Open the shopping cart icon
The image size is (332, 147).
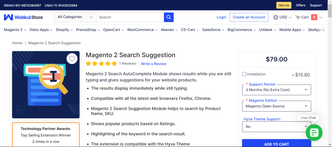[298, 17]
